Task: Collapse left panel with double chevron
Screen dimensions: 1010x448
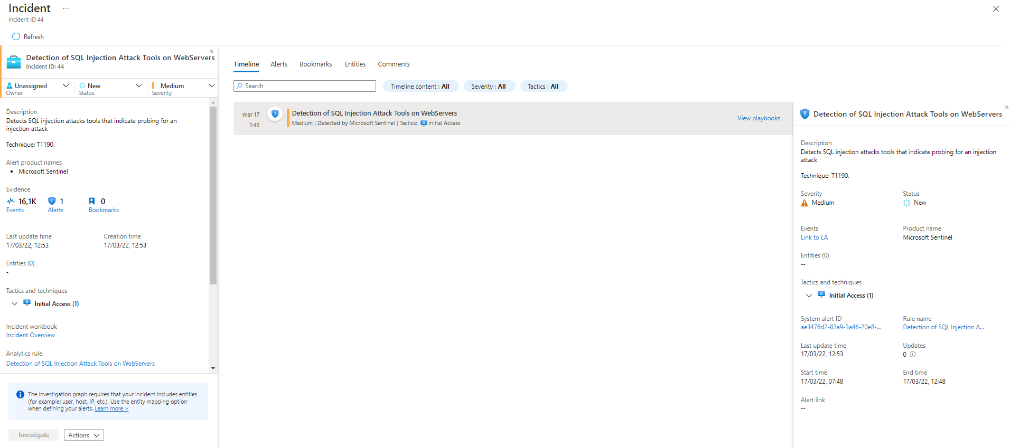Action: coord(211,51)
